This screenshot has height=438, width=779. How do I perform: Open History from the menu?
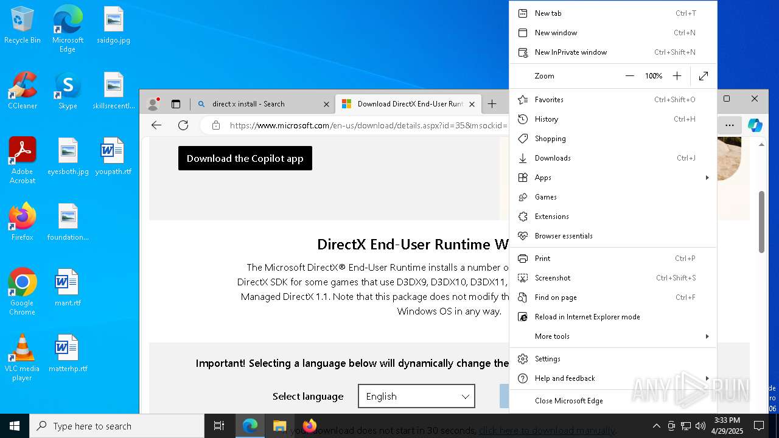tap(613, 119)
